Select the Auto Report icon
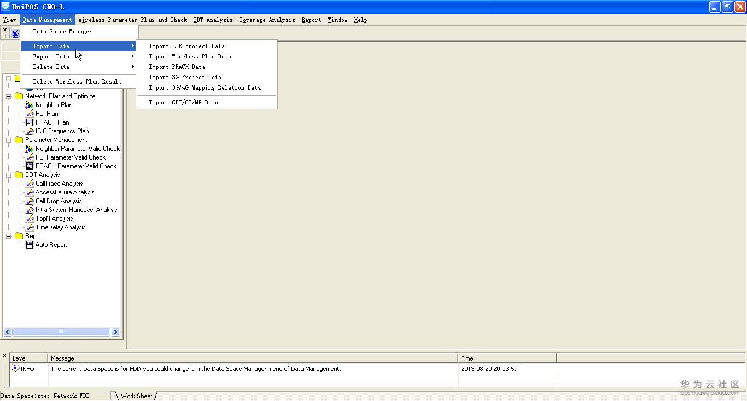 click(x=30, y=245)
